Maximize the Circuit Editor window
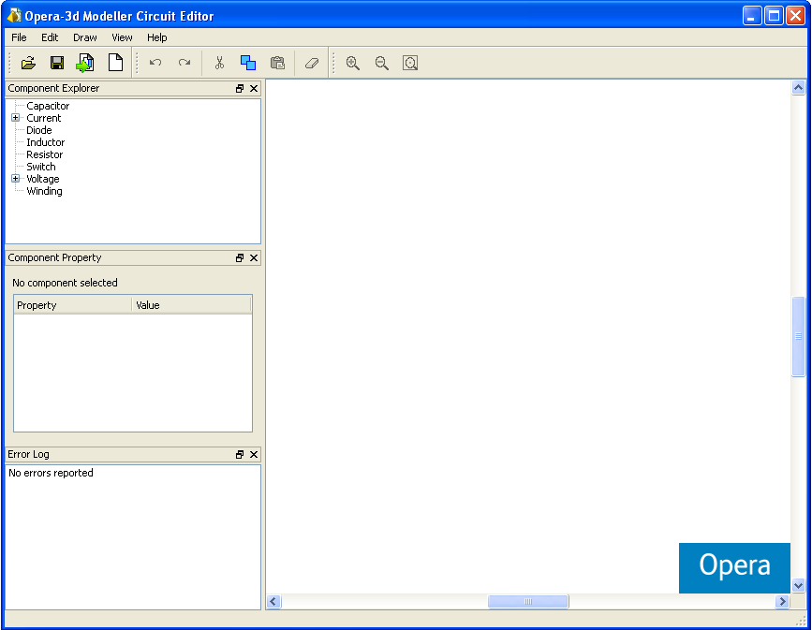812x630 pixels. [774, 16]
